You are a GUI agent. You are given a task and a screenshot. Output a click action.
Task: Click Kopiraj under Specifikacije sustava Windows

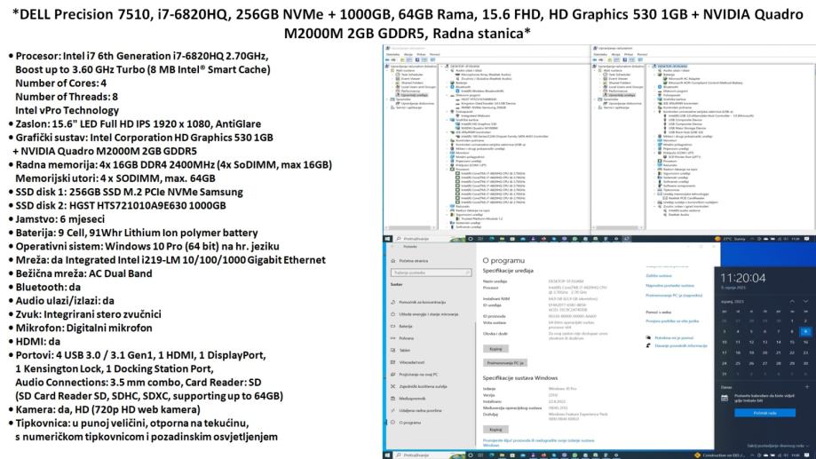click(495, 430)
